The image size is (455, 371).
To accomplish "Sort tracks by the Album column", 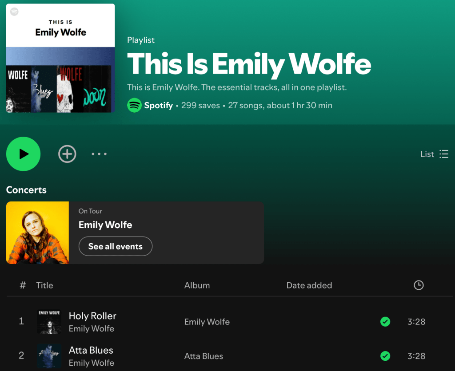I will [x=197, y=285].
